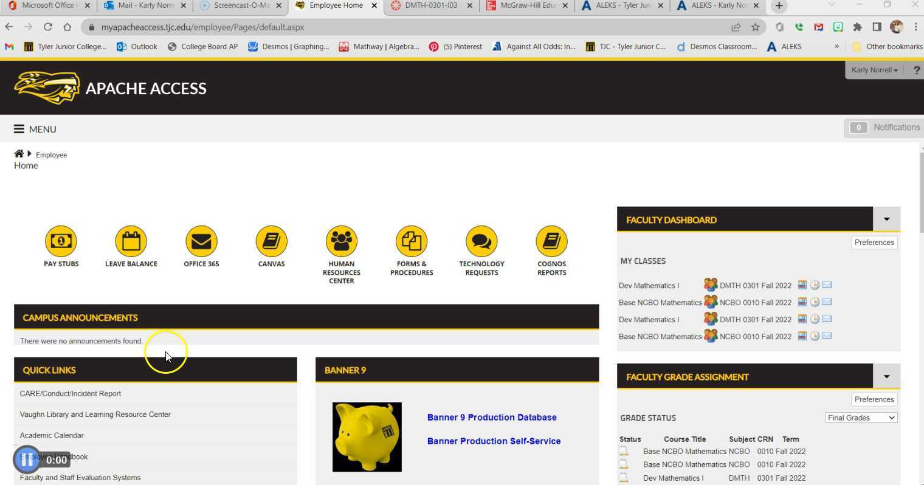Expand the Faculty Grade Assignment dropdown arrow
Screen dimensions: 924x485
(x=886, y=376)
